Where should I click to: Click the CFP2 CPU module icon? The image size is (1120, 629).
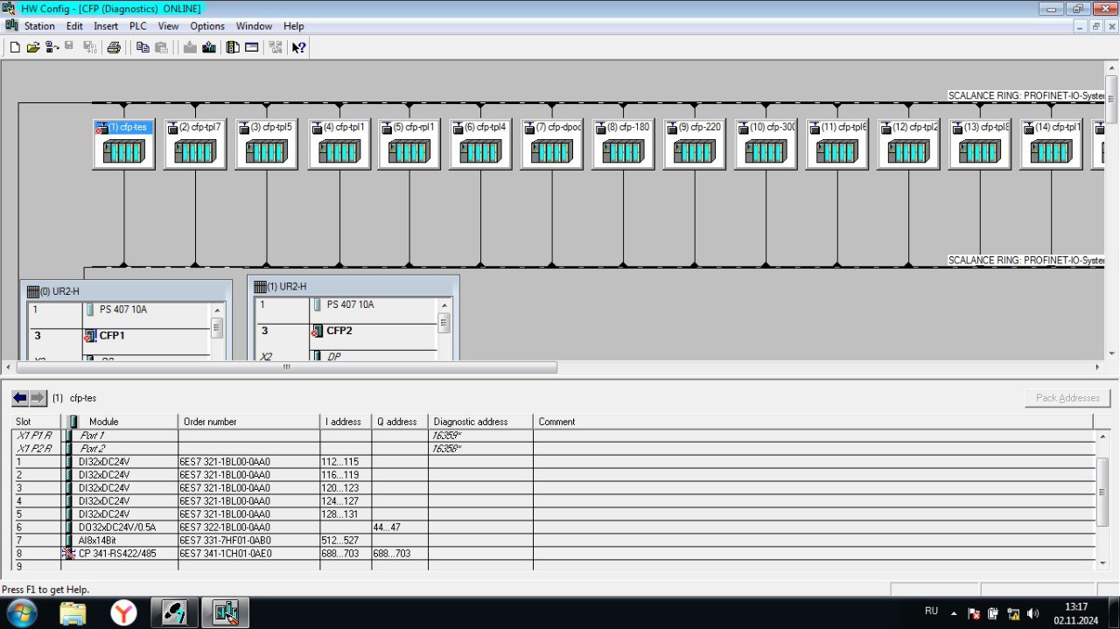[x=318, y=332]
